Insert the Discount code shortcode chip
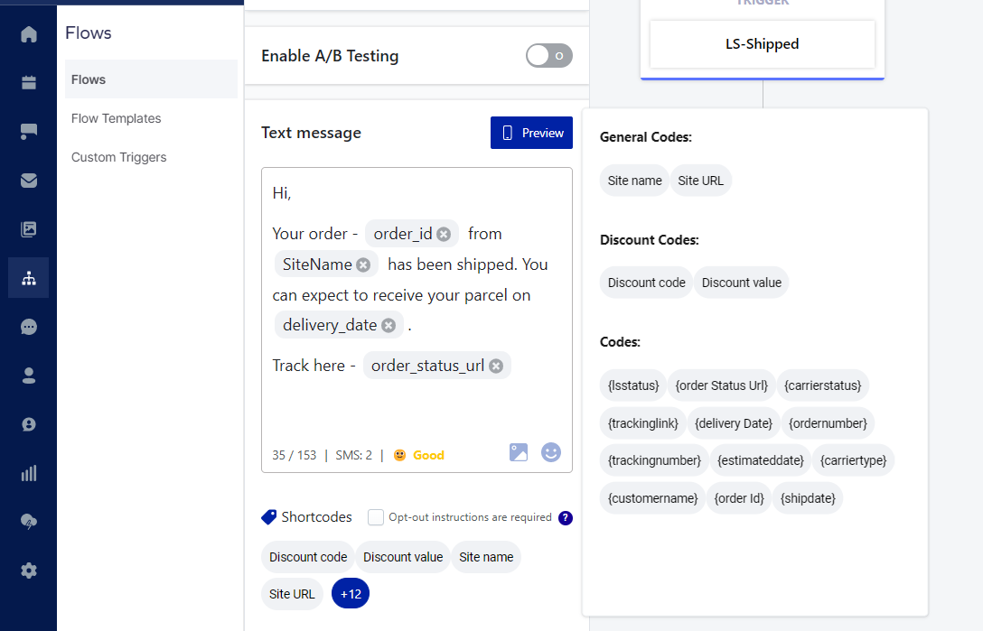983x631 pixels. click(308, 557)
